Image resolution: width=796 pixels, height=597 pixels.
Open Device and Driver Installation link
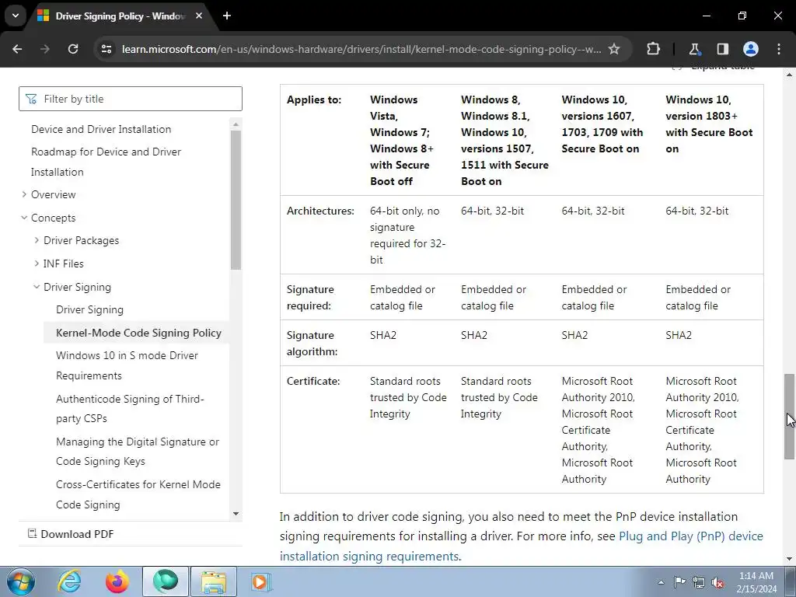pos(101,129)
